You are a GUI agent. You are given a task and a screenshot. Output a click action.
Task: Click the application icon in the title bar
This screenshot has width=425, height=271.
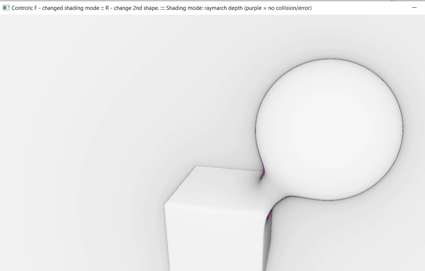[6, 8]
